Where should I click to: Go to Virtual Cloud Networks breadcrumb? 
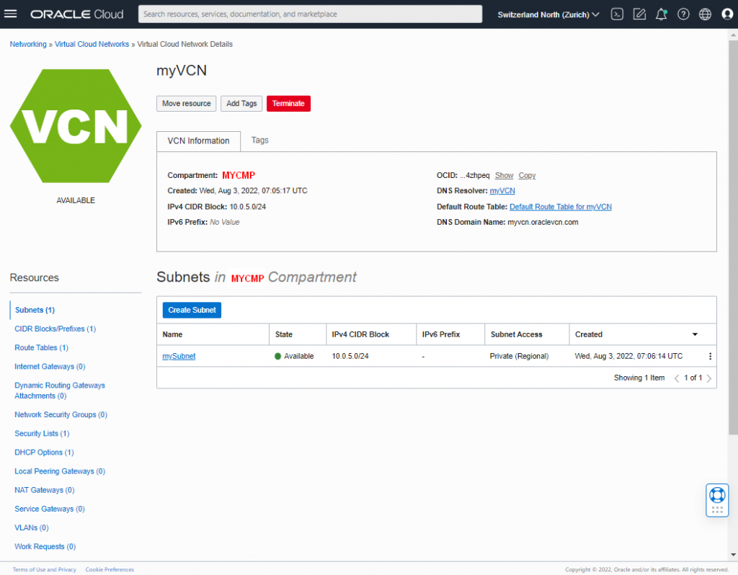click(92, 44)
